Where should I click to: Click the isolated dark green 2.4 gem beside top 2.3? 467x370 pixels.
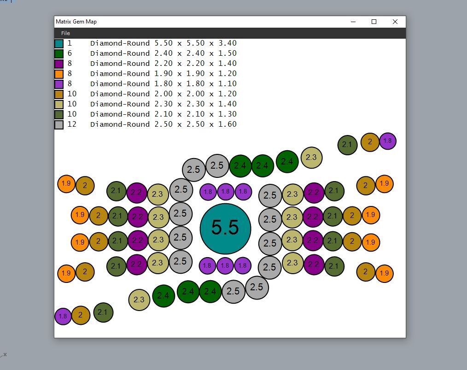pyautogui.click(x=287, y=161)
